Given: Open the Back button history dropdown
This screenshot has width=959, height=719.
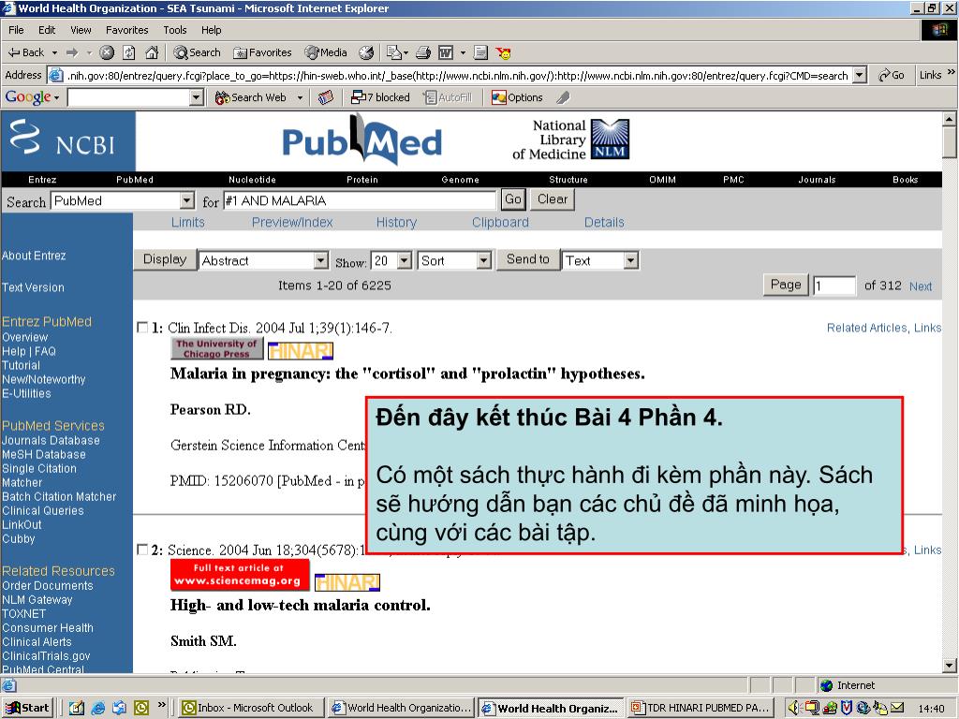Looking at the screenshot, I should (x=54, y=53).
